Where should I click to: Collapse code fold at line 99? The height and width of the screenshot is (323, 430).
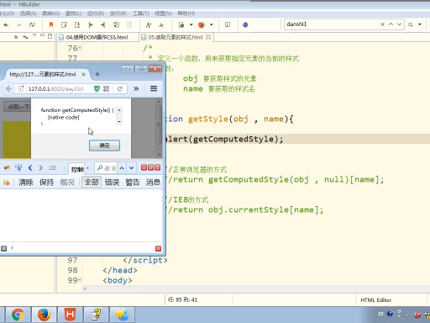click(x=80, y=280)
